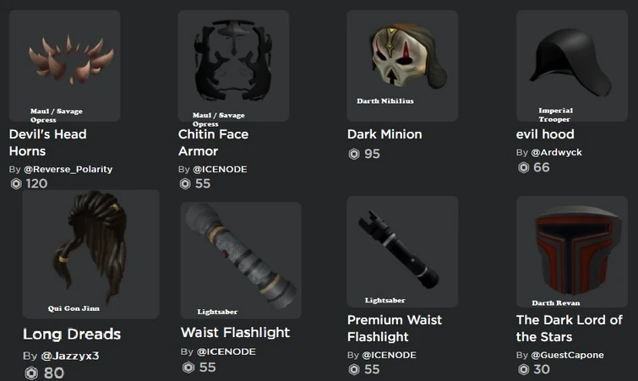Screen dimensions: 638x381
Task: Click the Robux icon beside the 80 price
Action: (31, 373)
